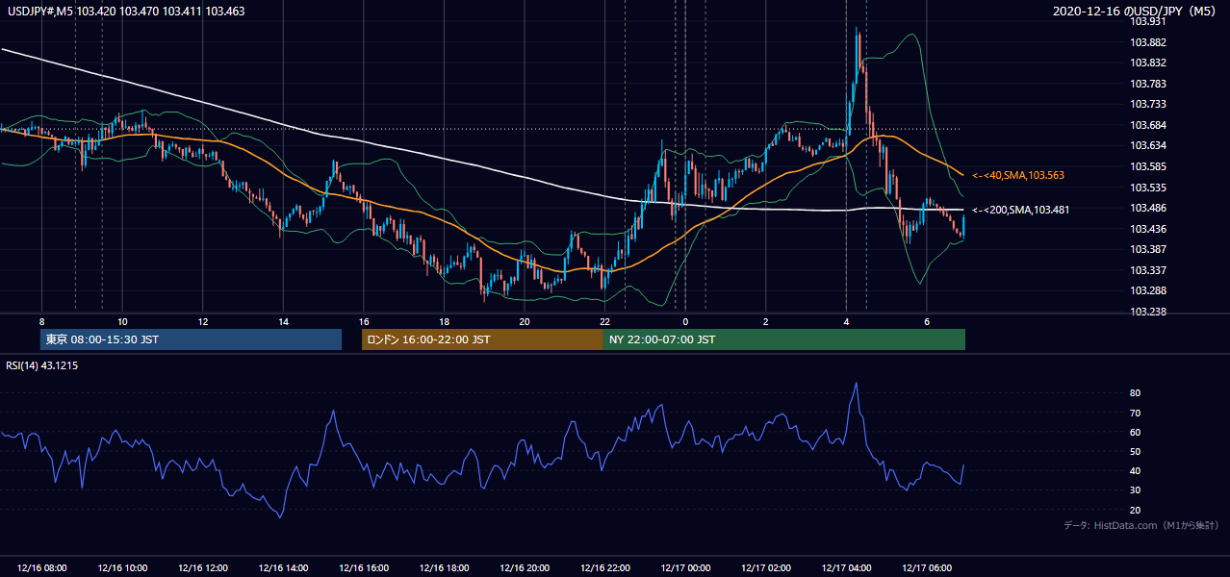Click price level 103.486 on axis

1148,208
